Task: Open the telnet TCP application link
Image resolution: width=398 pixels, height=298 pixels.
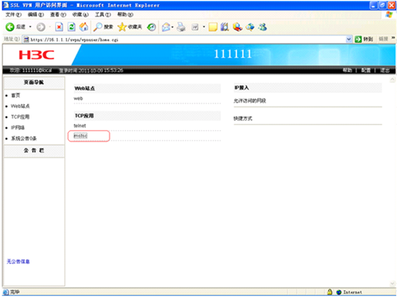Action: pos(80,125)
